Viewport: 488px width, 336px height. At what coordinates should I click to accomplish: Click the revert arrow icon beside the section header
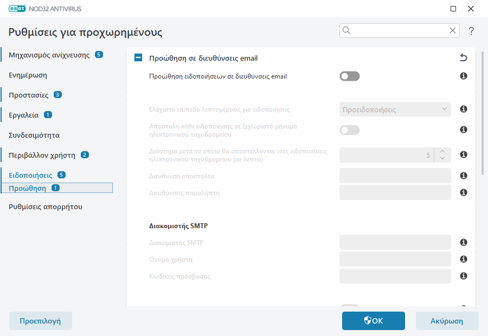(463, 58)
